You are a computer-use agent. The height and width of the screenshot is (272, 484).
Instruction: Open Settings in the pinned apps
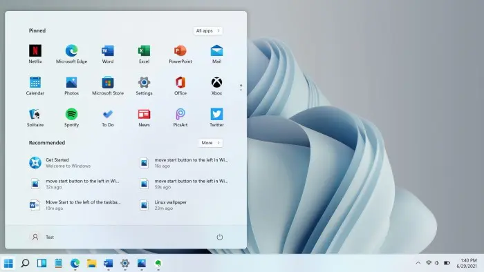[144, 86]
